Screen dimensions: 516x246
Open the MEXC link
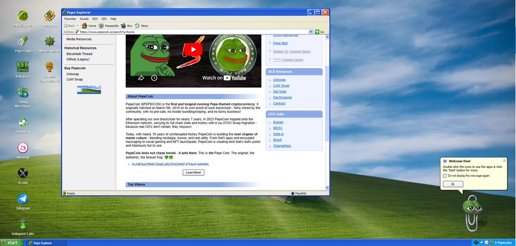tap(278, 128)
